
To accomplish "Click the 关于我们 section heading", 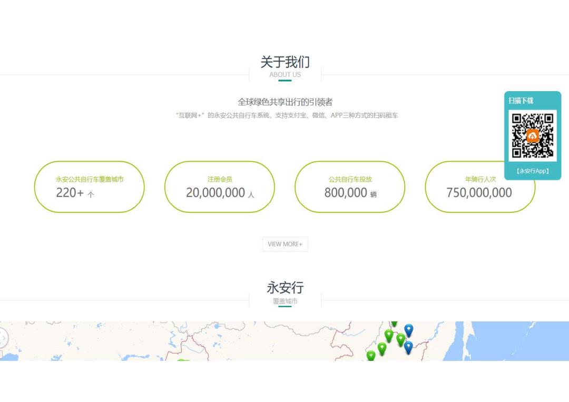I will click(285, 62).
